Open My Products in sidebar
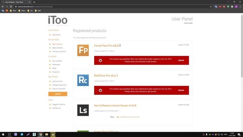The height and width of the screenshot is (137, 243). coord(57,44)
